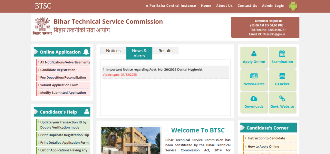Click the person icon beside Candidate's Help
This screenshot has width=330, height=154.
tap(87, 112)
